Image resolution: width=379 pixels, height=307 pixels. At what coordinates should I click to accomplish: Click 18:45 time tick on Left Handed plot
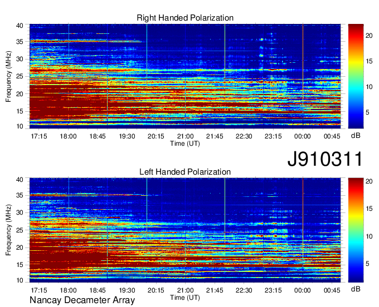[98, 290]
